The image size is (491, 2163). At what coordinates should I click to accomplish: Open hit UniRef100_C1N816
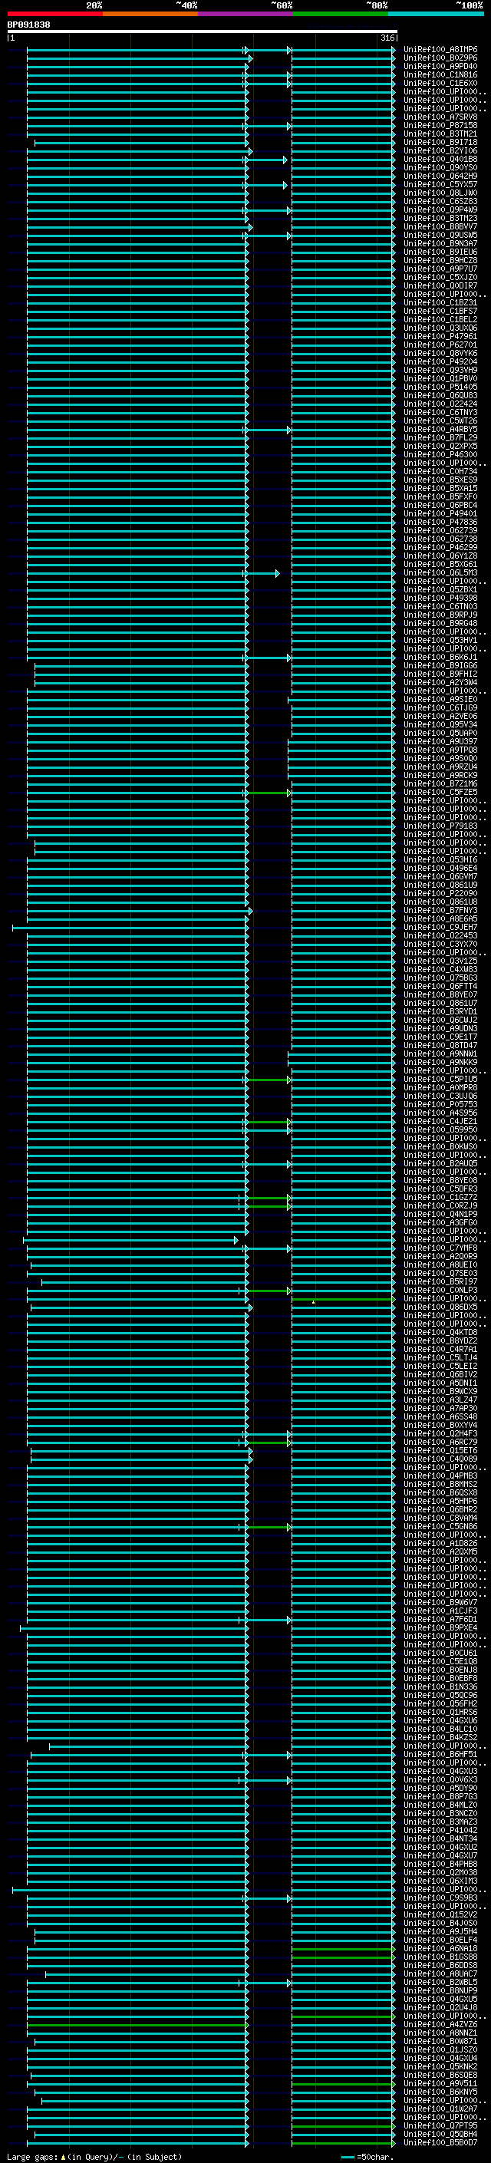click(440, 74)
